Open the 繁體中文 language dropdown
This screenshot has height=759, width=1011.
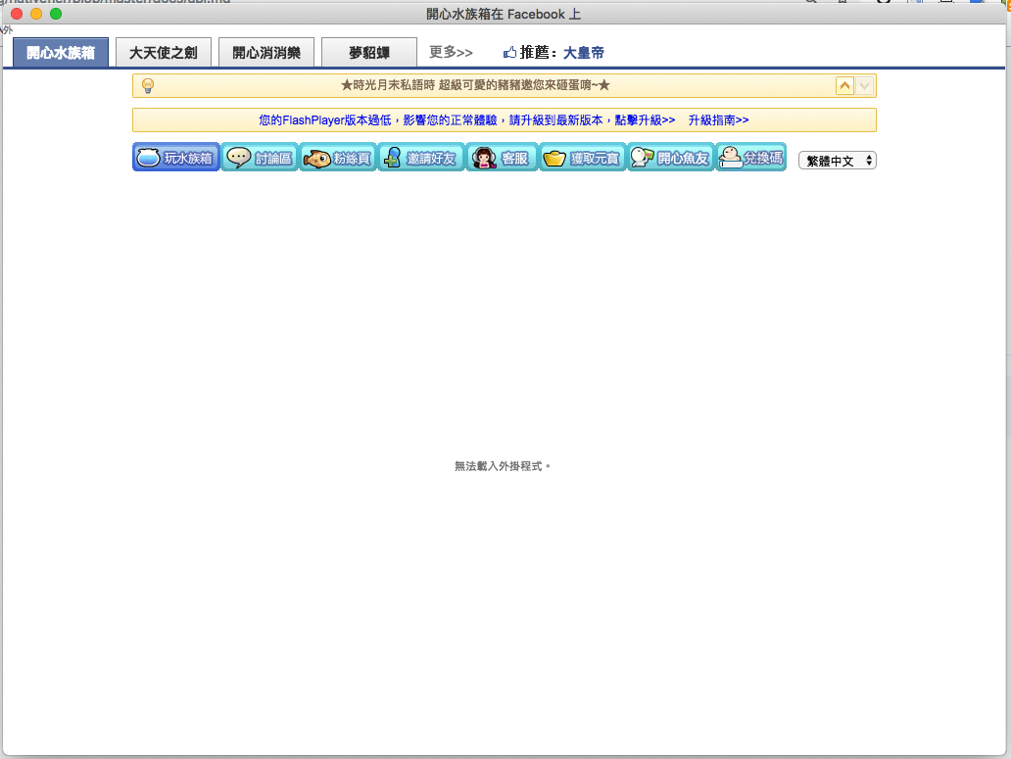[x=837, y=161]
